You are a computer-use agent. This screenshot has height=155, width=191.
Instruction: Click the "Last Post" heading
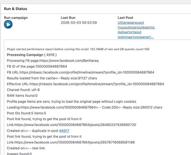pos(125,18)
